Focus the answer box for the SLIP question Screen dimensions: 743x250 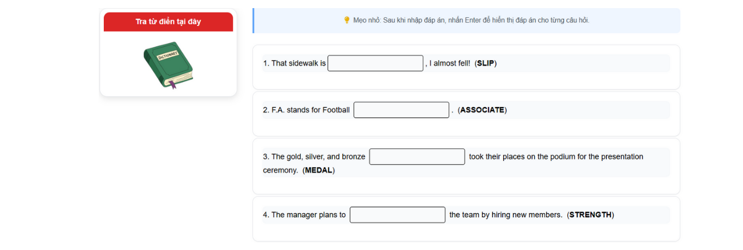(x=375, y=63)
